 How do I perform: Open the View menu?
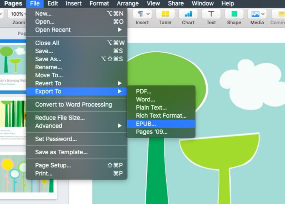click(x=153, y=3)
